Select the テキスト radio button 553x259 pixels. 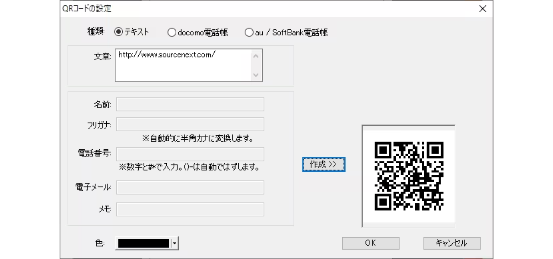coord(118,32)
